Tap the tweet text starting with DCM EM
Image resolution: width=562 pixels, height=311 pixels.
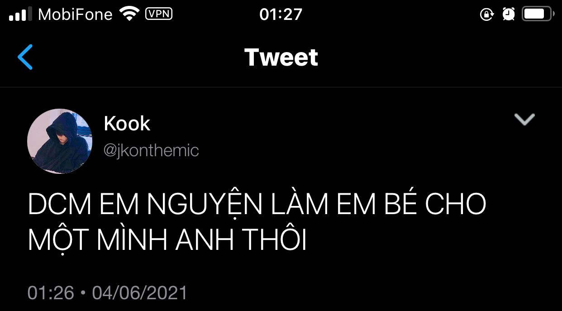pos(257,223)
